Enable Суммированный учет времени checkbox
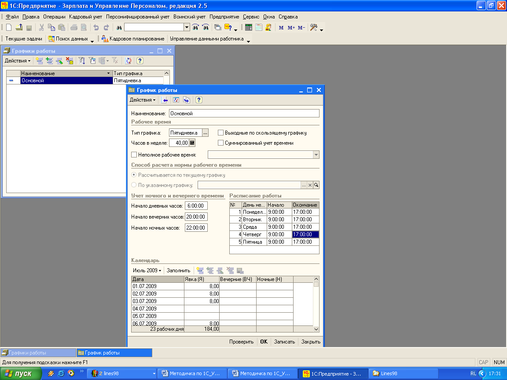The width and height of the screenshot is (507, 380). click(220, 143)
